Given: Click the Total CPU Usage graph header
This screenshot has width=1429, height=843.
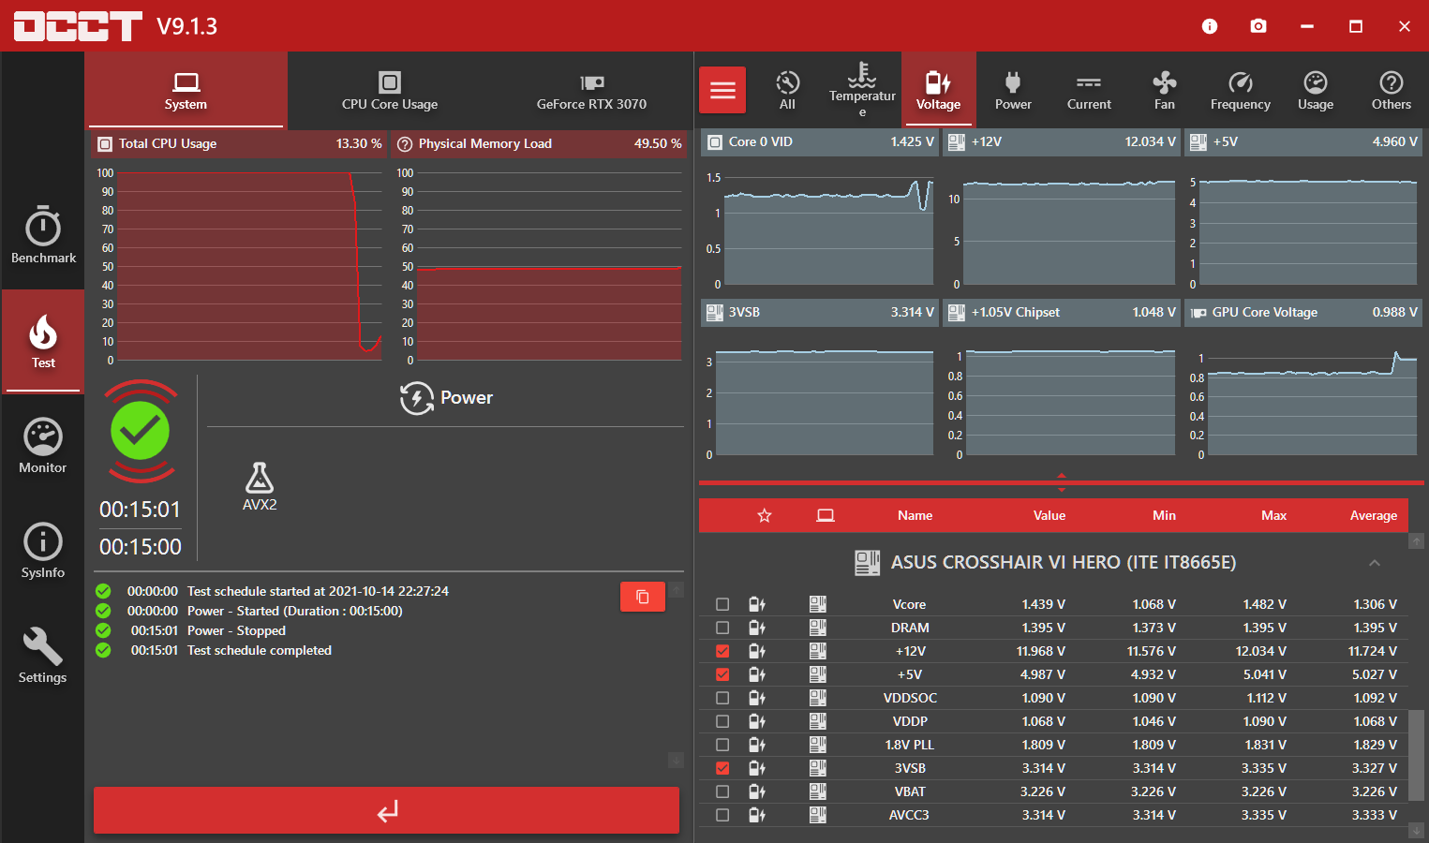Looking at the screenshot, I should click(239, 143).
